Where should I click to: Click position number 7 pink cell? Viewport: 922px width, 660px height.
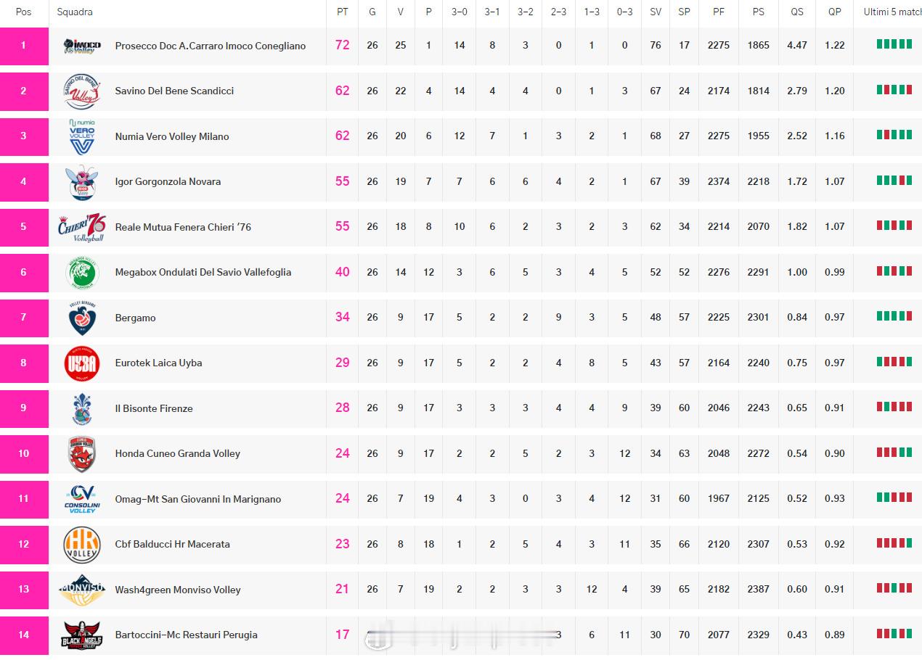tap(24, 318)
